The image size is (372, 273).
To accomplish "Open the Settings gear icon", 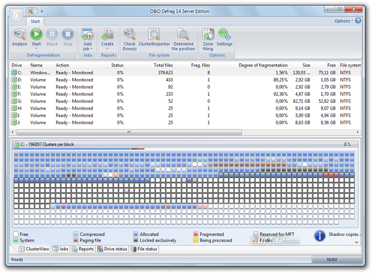I will (224, 34).
